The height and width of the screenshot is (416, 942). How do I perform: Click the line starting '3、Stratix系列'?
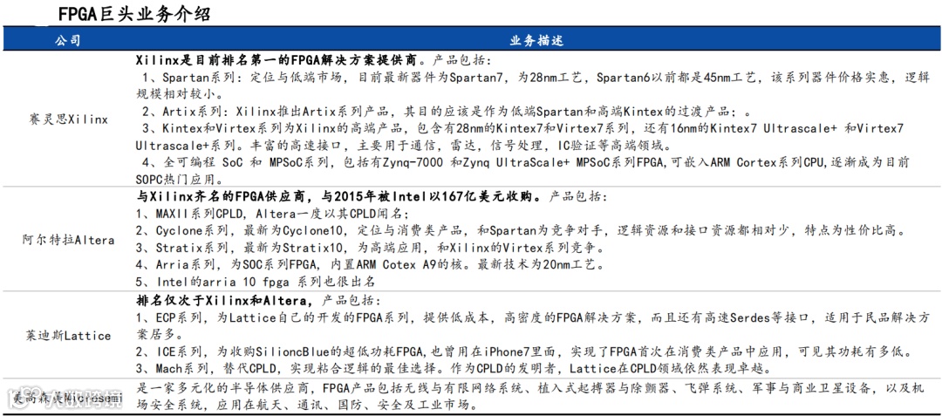(370, 248)
